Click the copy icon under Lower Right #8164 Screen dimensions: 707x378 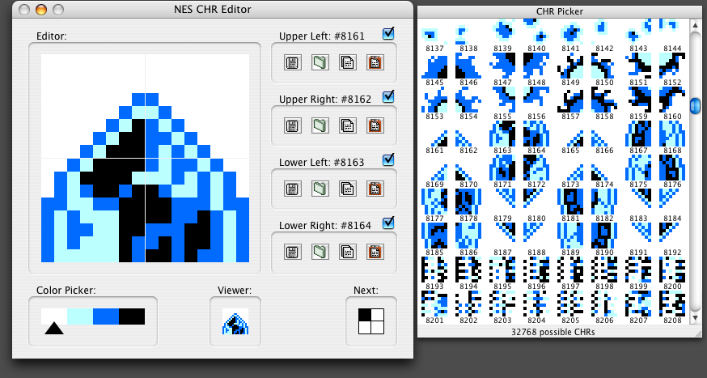(x=347, y=252)
